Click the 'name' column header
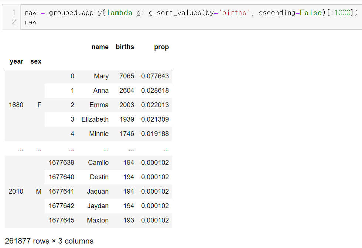This screenshot has width=362, height=248. tap(100, 47)
